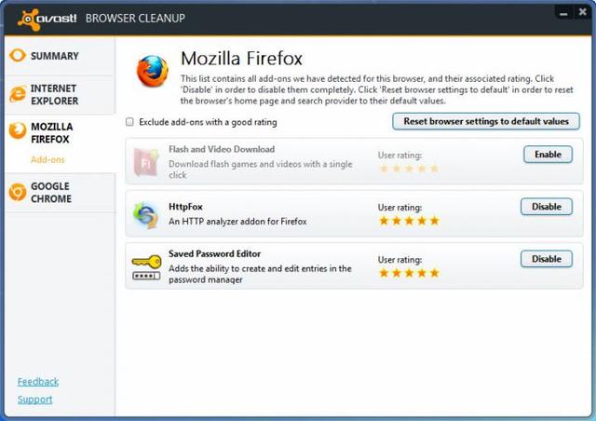Open the Summary tab
Viewport: 596px width, 421px height.
[x=54, y=56]
